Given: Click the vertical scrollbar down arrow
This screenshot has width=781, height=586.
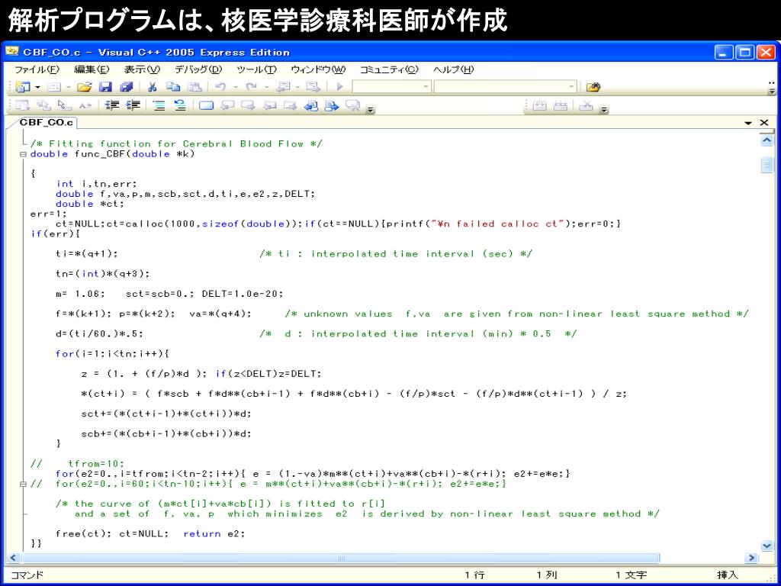Looking at the screenshot, I should coord(767,546).
